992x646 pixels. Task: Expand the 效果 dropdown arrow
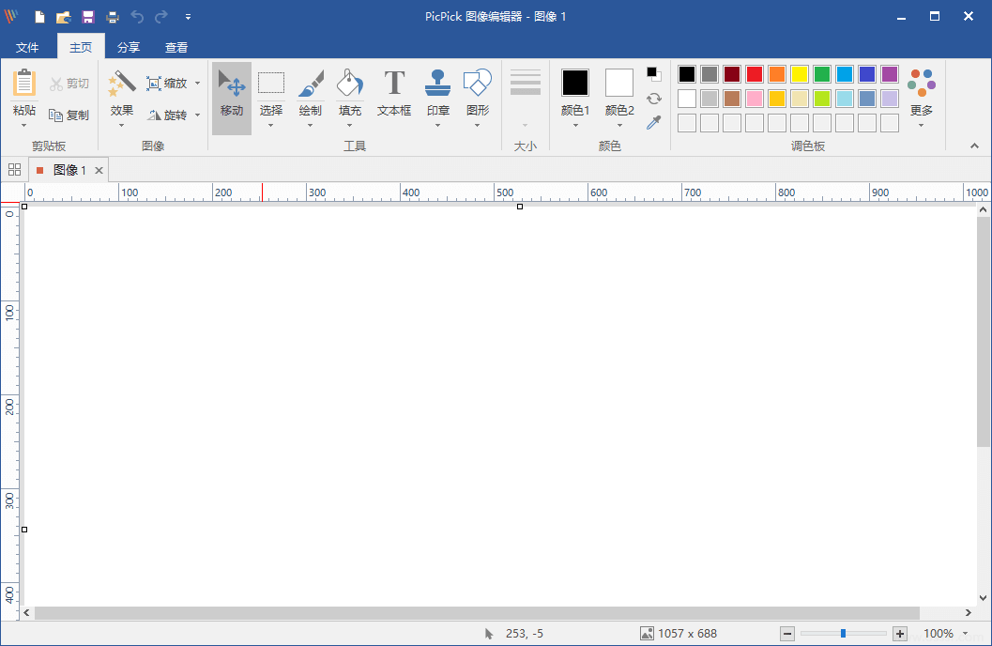click(121, 125)
